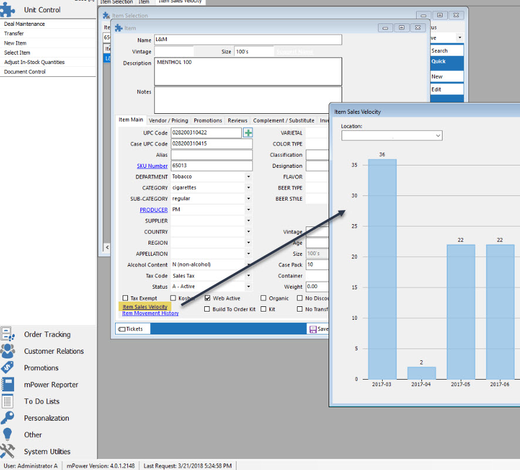Image resolution: width=520 pixels, height=470 pixels.
Task: Enable the Tax Exempt checkbox
Action: (x=126, y=298)
